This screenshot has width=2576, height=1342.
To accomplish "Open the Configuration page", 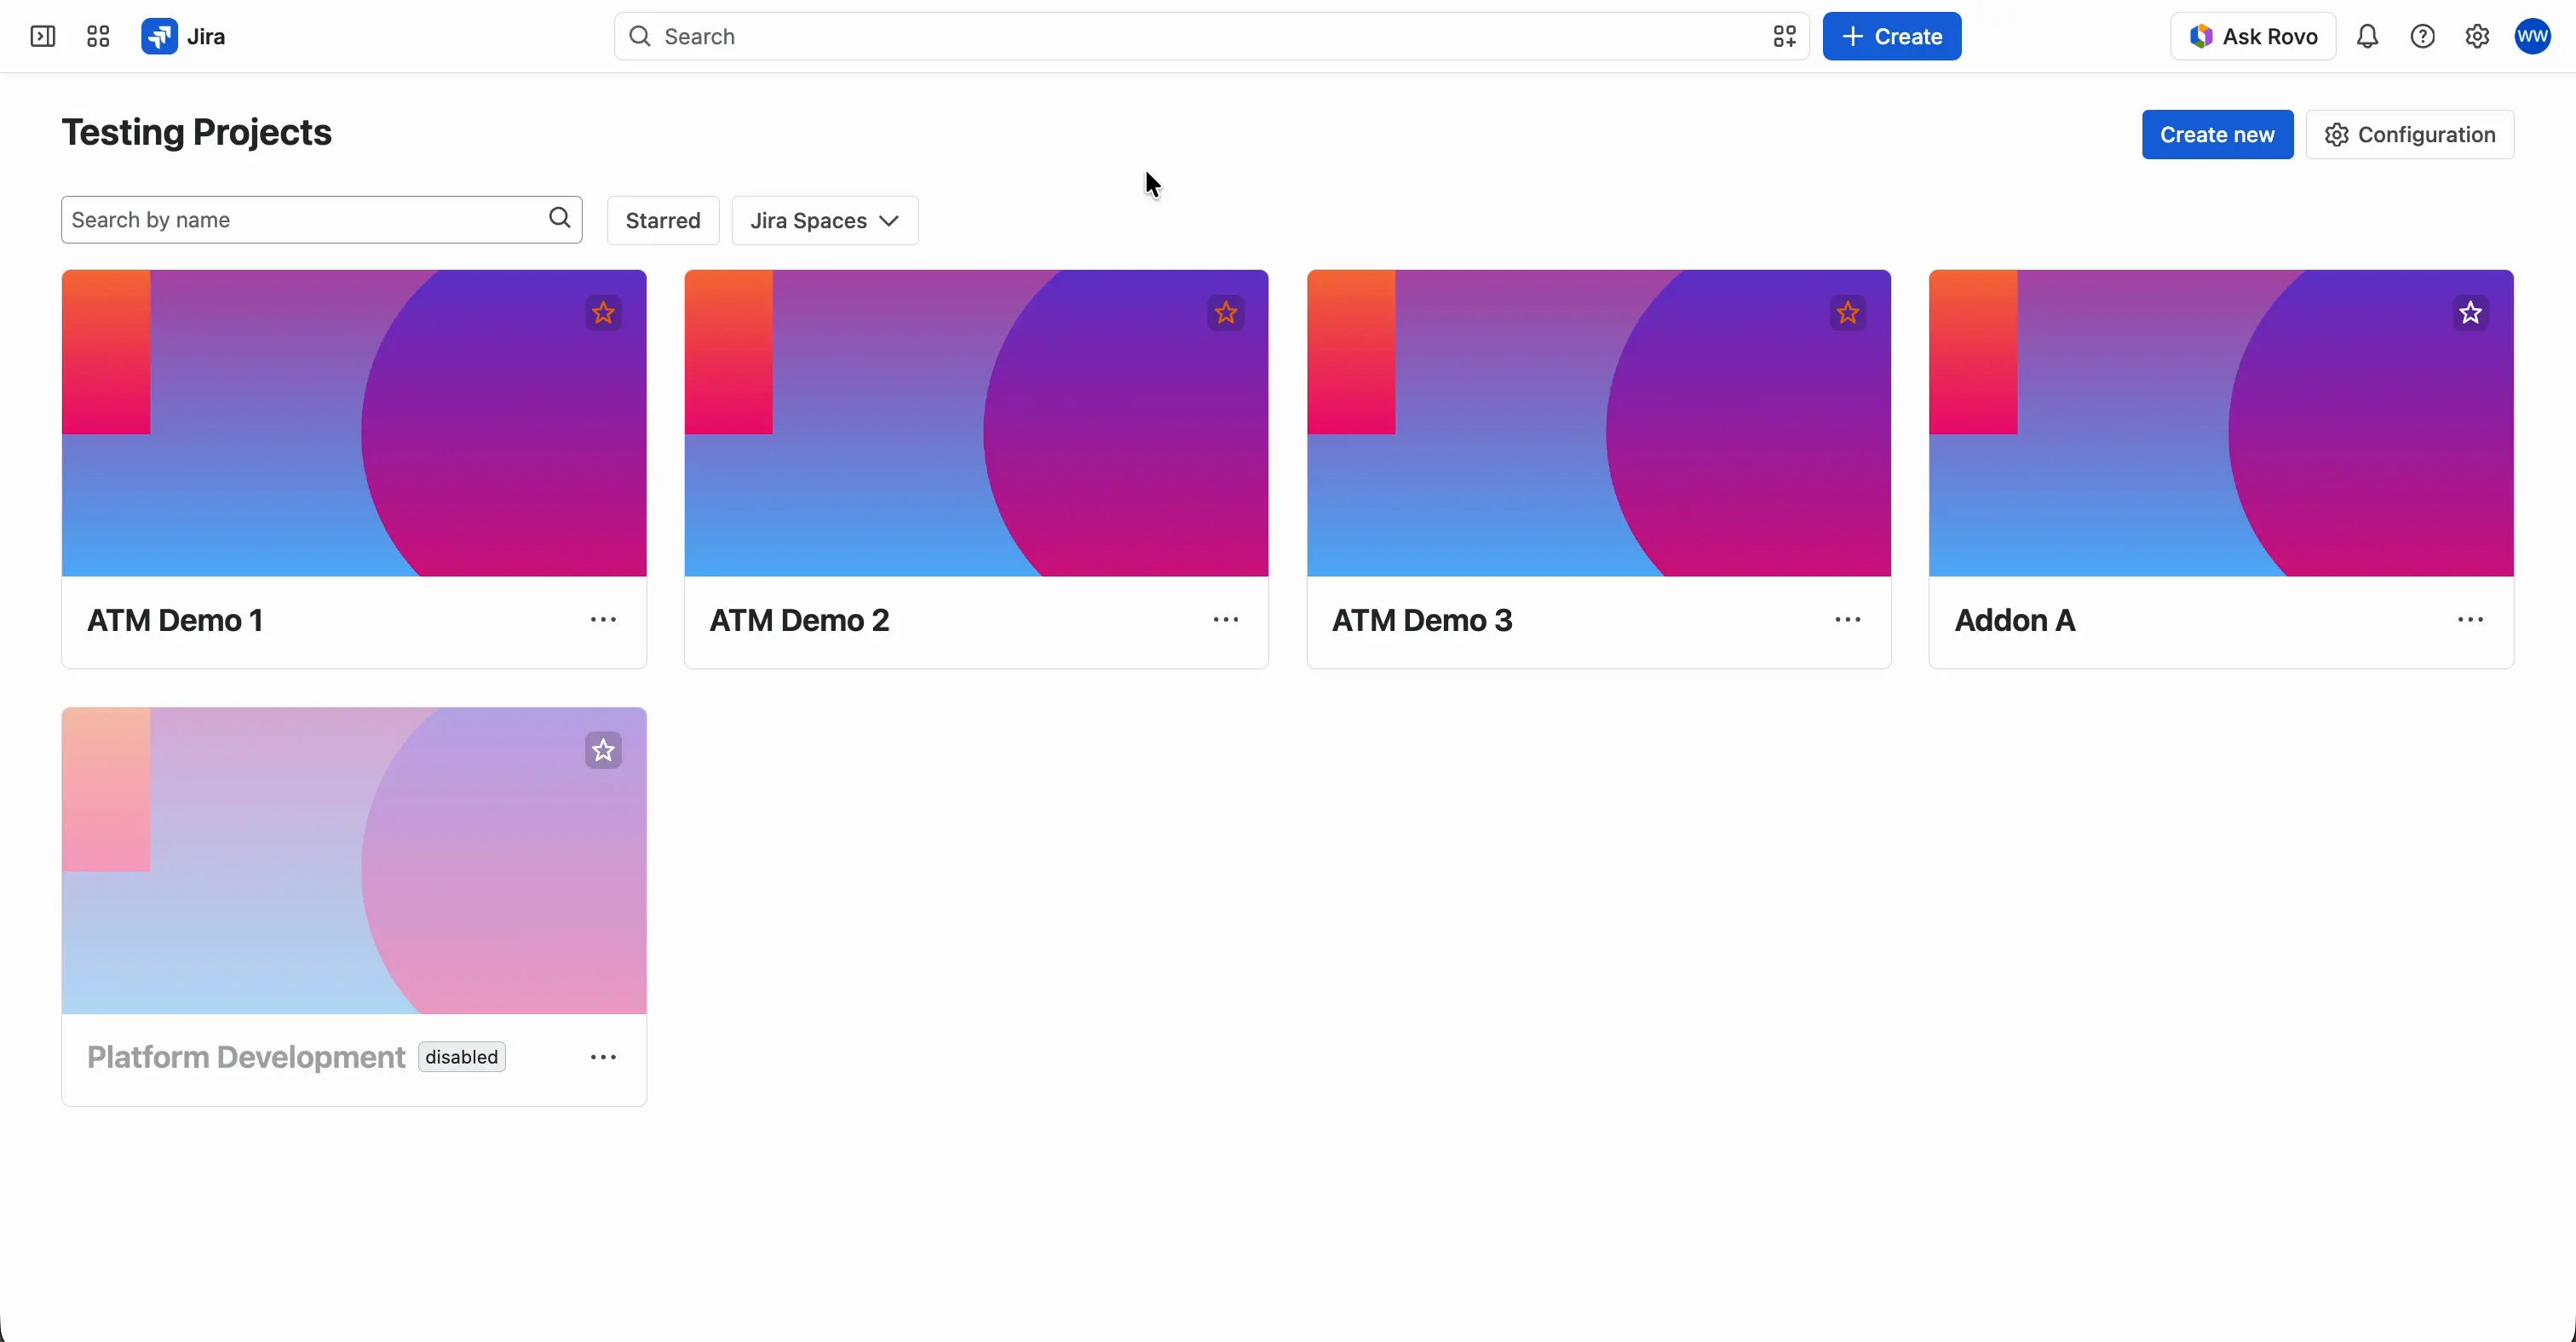I will click(x=2410, y=135).
